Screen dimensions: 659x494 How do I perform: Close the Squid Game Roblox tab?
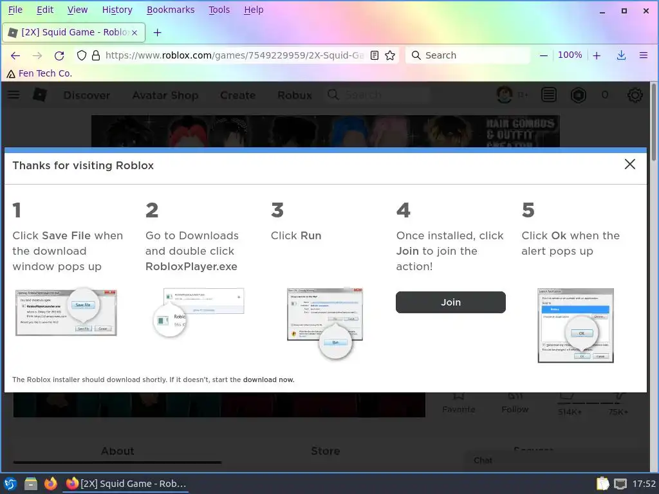tap(135, 33)
